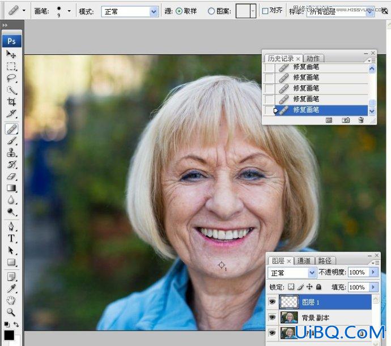Click the foreground color swatch
Viewport: 391px width, 346px height.
pos(9,335)
